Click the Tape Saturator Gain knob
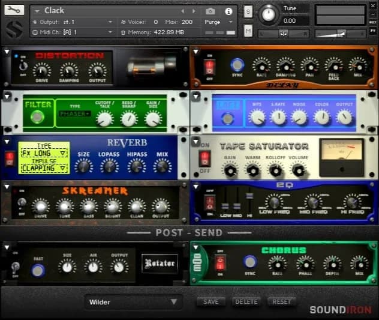The height and width of the screenshot is (320, 379). coord(230,170)
